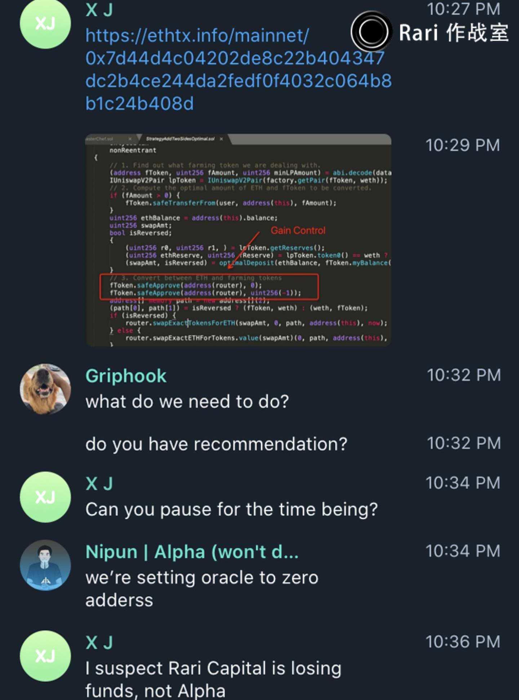Open Griphook's sender name
Image resolution: width=519 pixels, height=700 pixels.
126,376
